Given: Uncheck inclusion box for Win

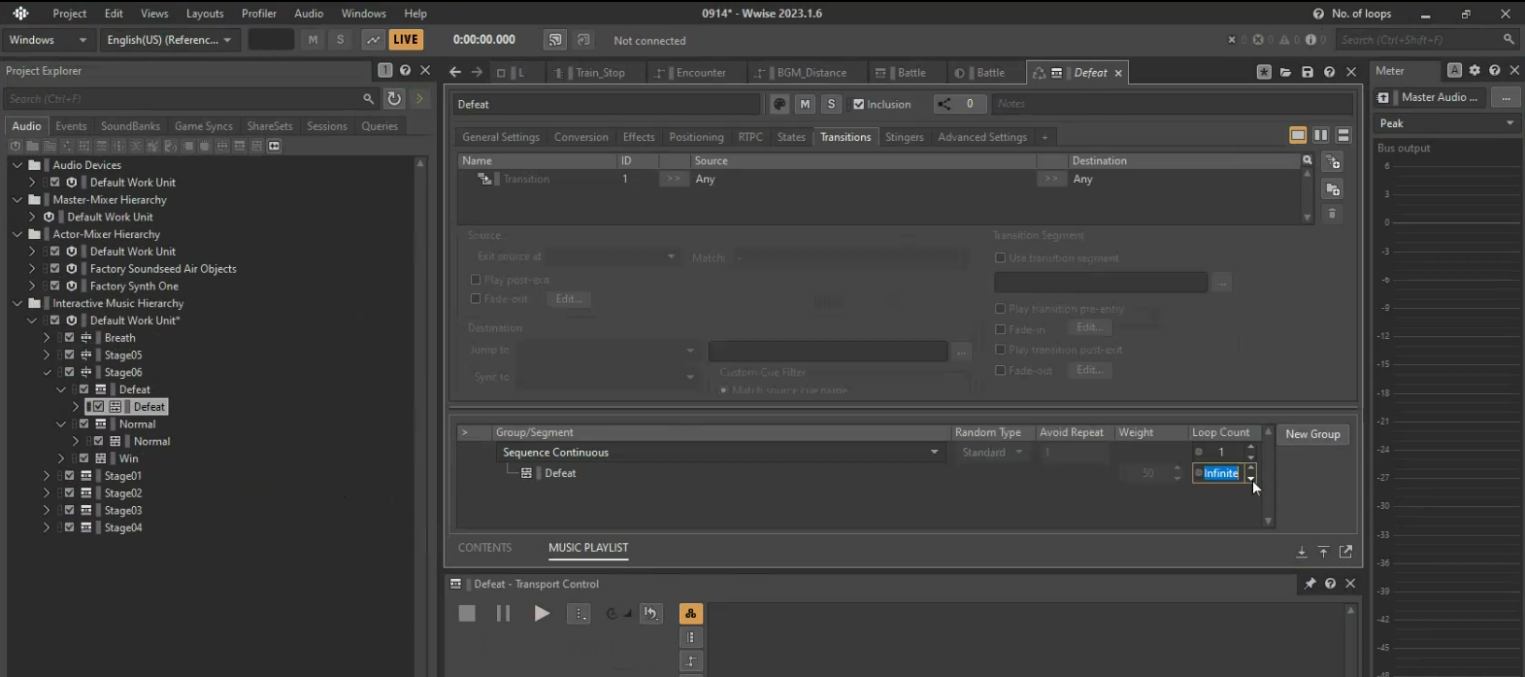Looking at the screenshot, I should 84,458.
